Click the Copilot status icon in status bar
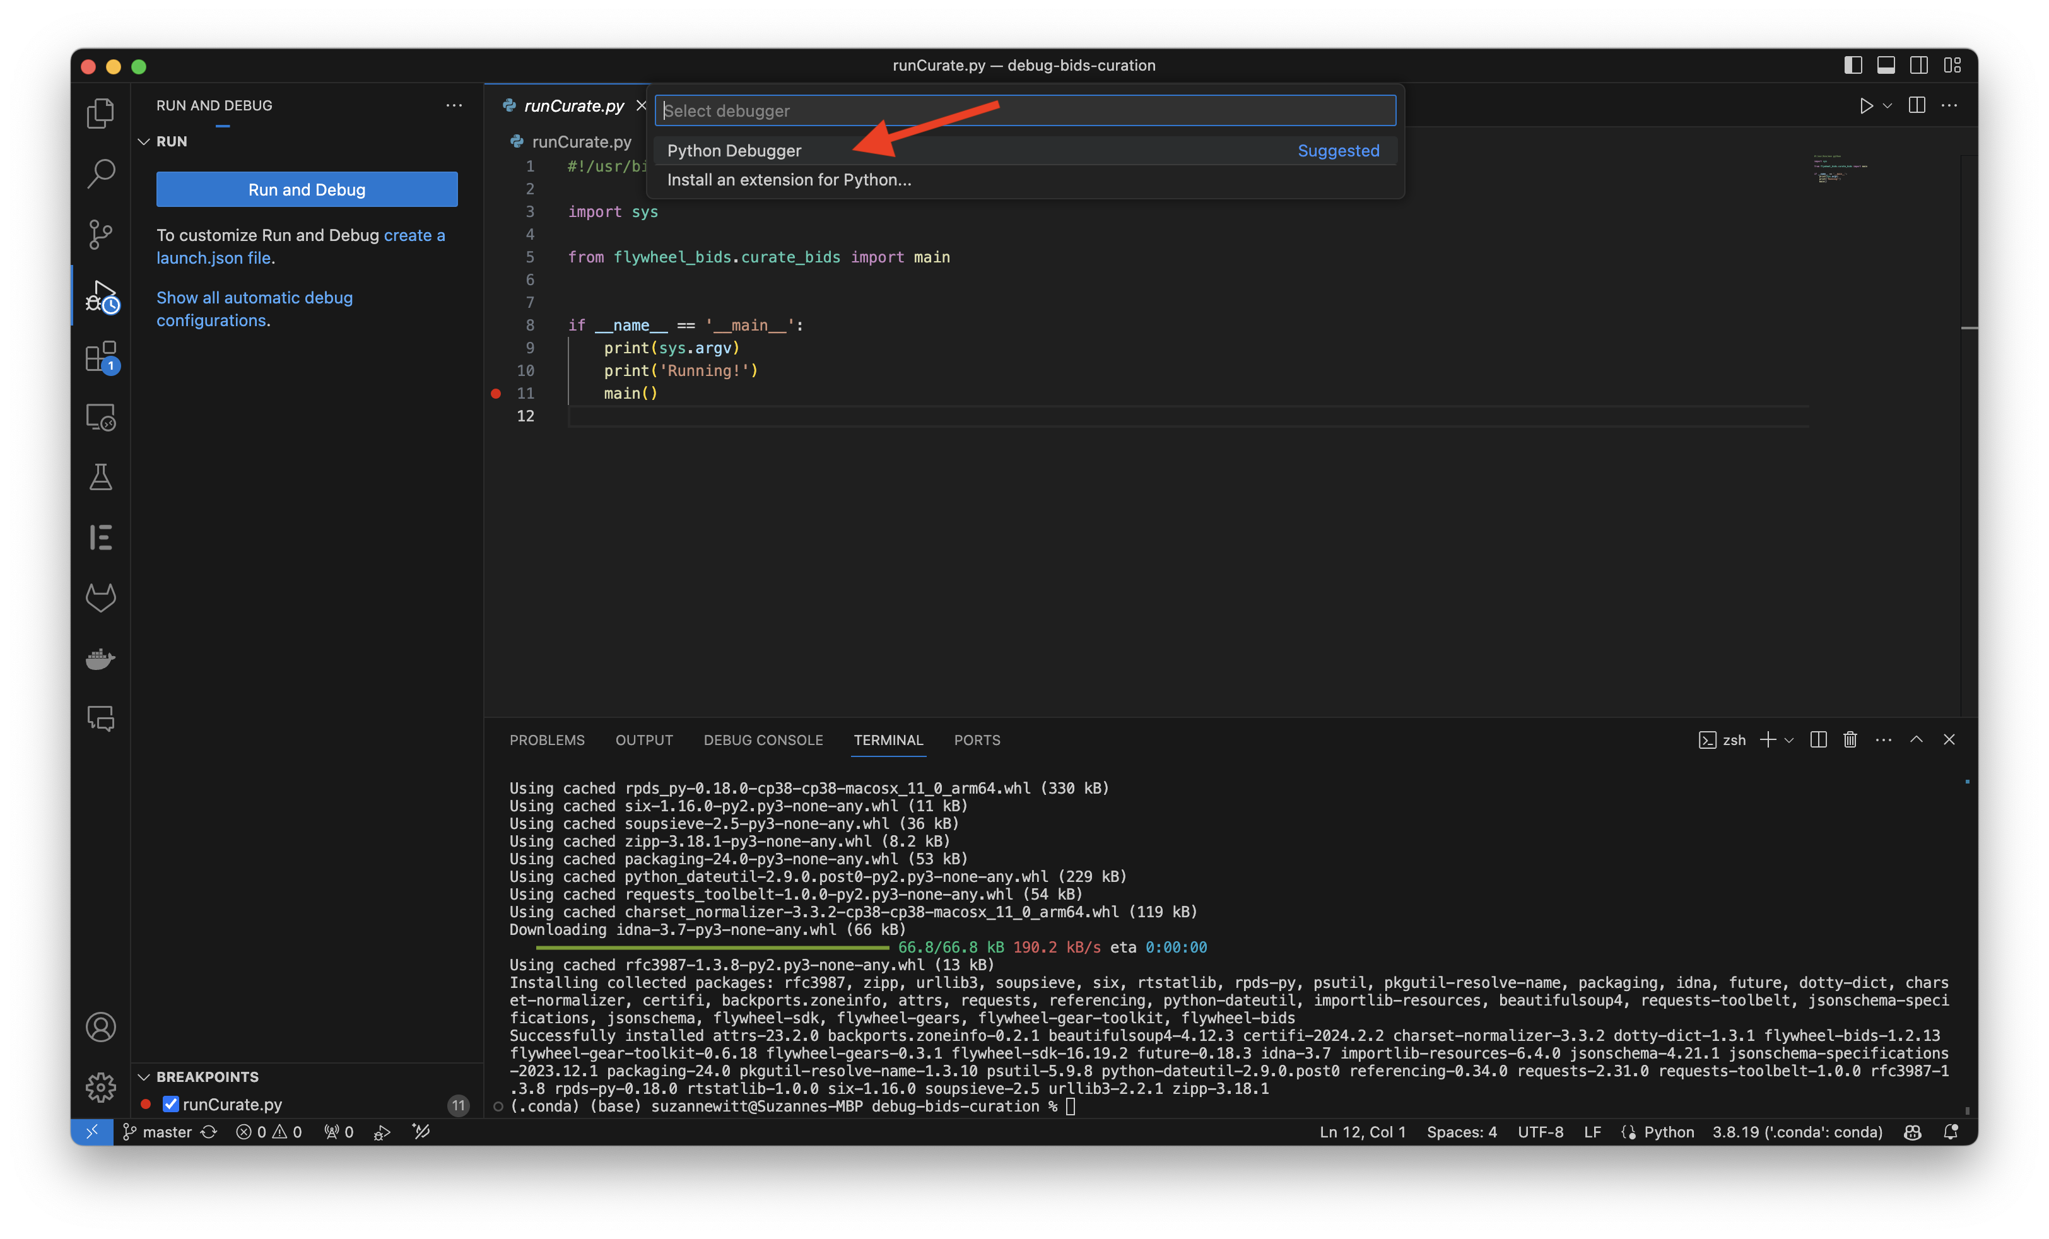 pyautogui.click(x=1913, y=1132)
